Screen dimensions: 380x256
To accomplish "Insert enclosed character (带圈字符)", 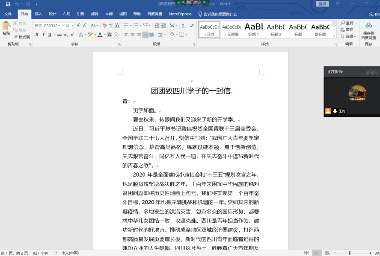I will (116, 35).
